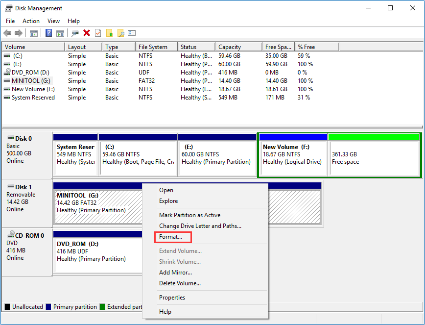Click the checklist settings toolbar icon at the end
Screen dimensions: 425x325
coord(132,33)
